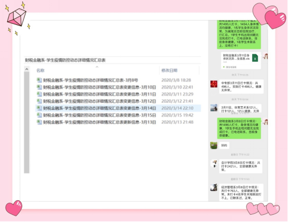Click Excel icon of the 3月11日 file

[x=39, y=94]
